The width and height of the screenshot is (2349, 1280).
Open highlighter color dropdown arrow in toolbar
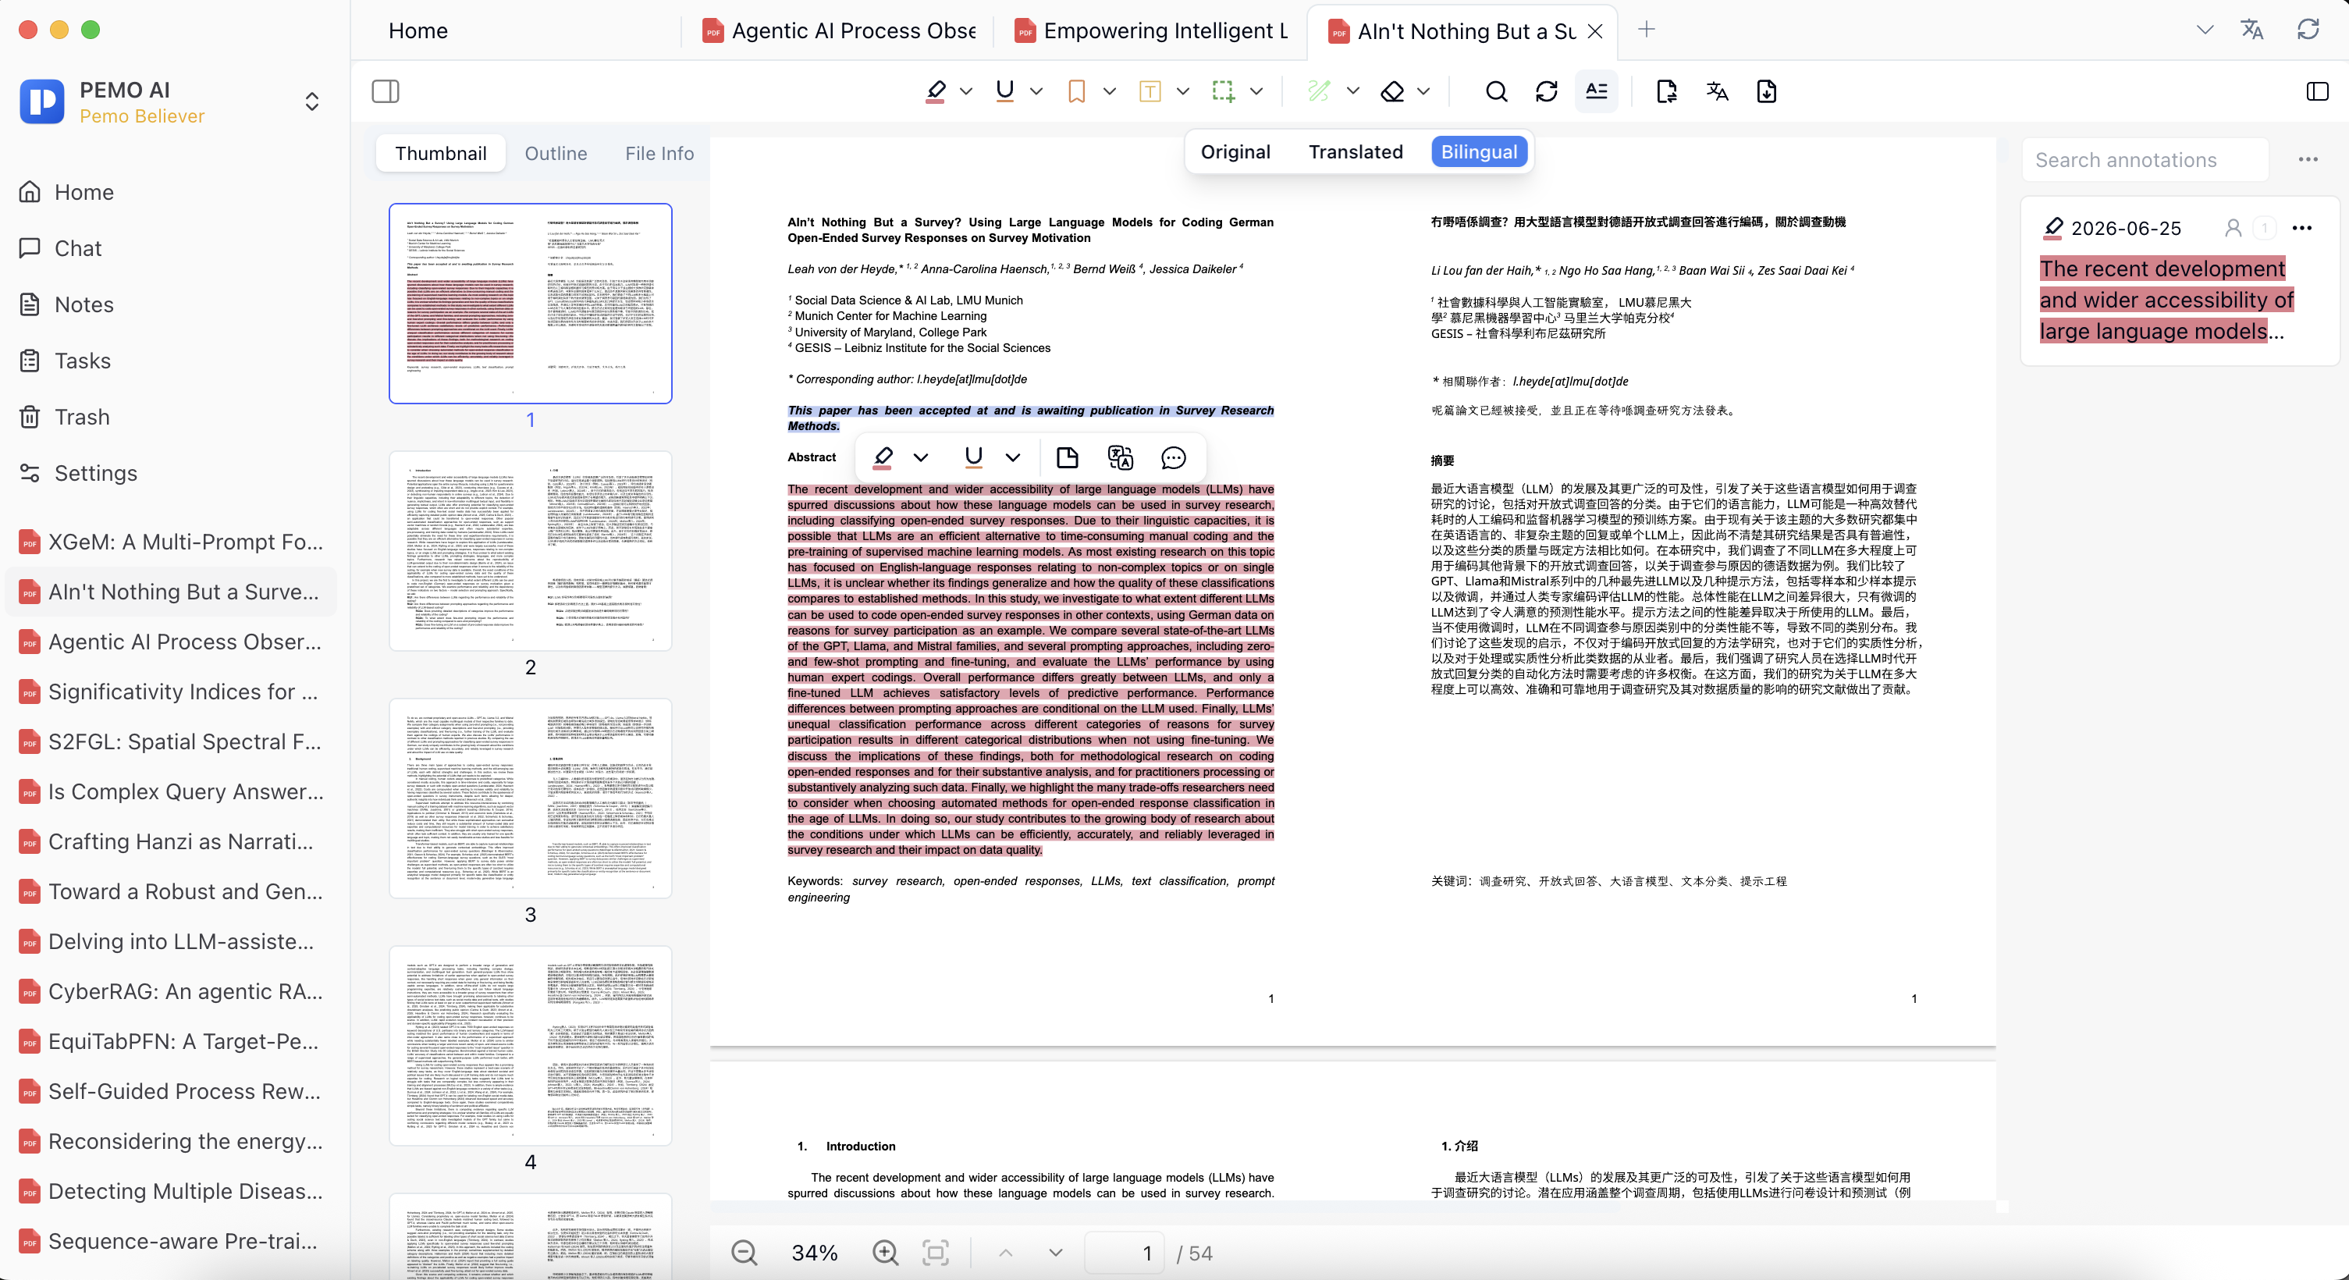(967, 91)
